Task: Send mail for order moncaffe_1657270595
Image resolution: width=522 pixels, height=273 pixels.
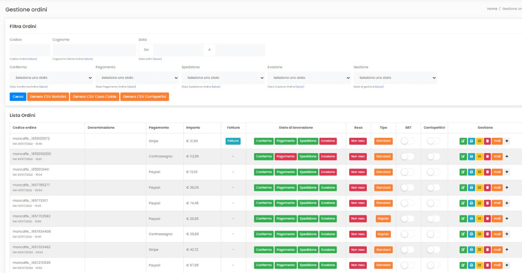Action: (497, 265)
